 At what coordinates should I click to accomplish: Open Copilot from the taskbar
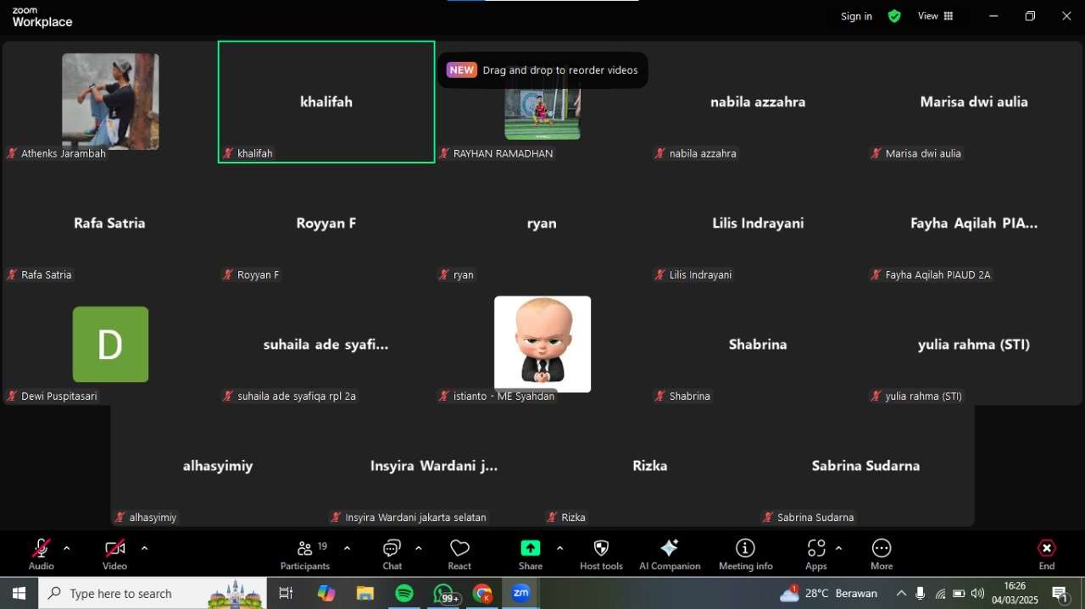[x=326, y=593]
